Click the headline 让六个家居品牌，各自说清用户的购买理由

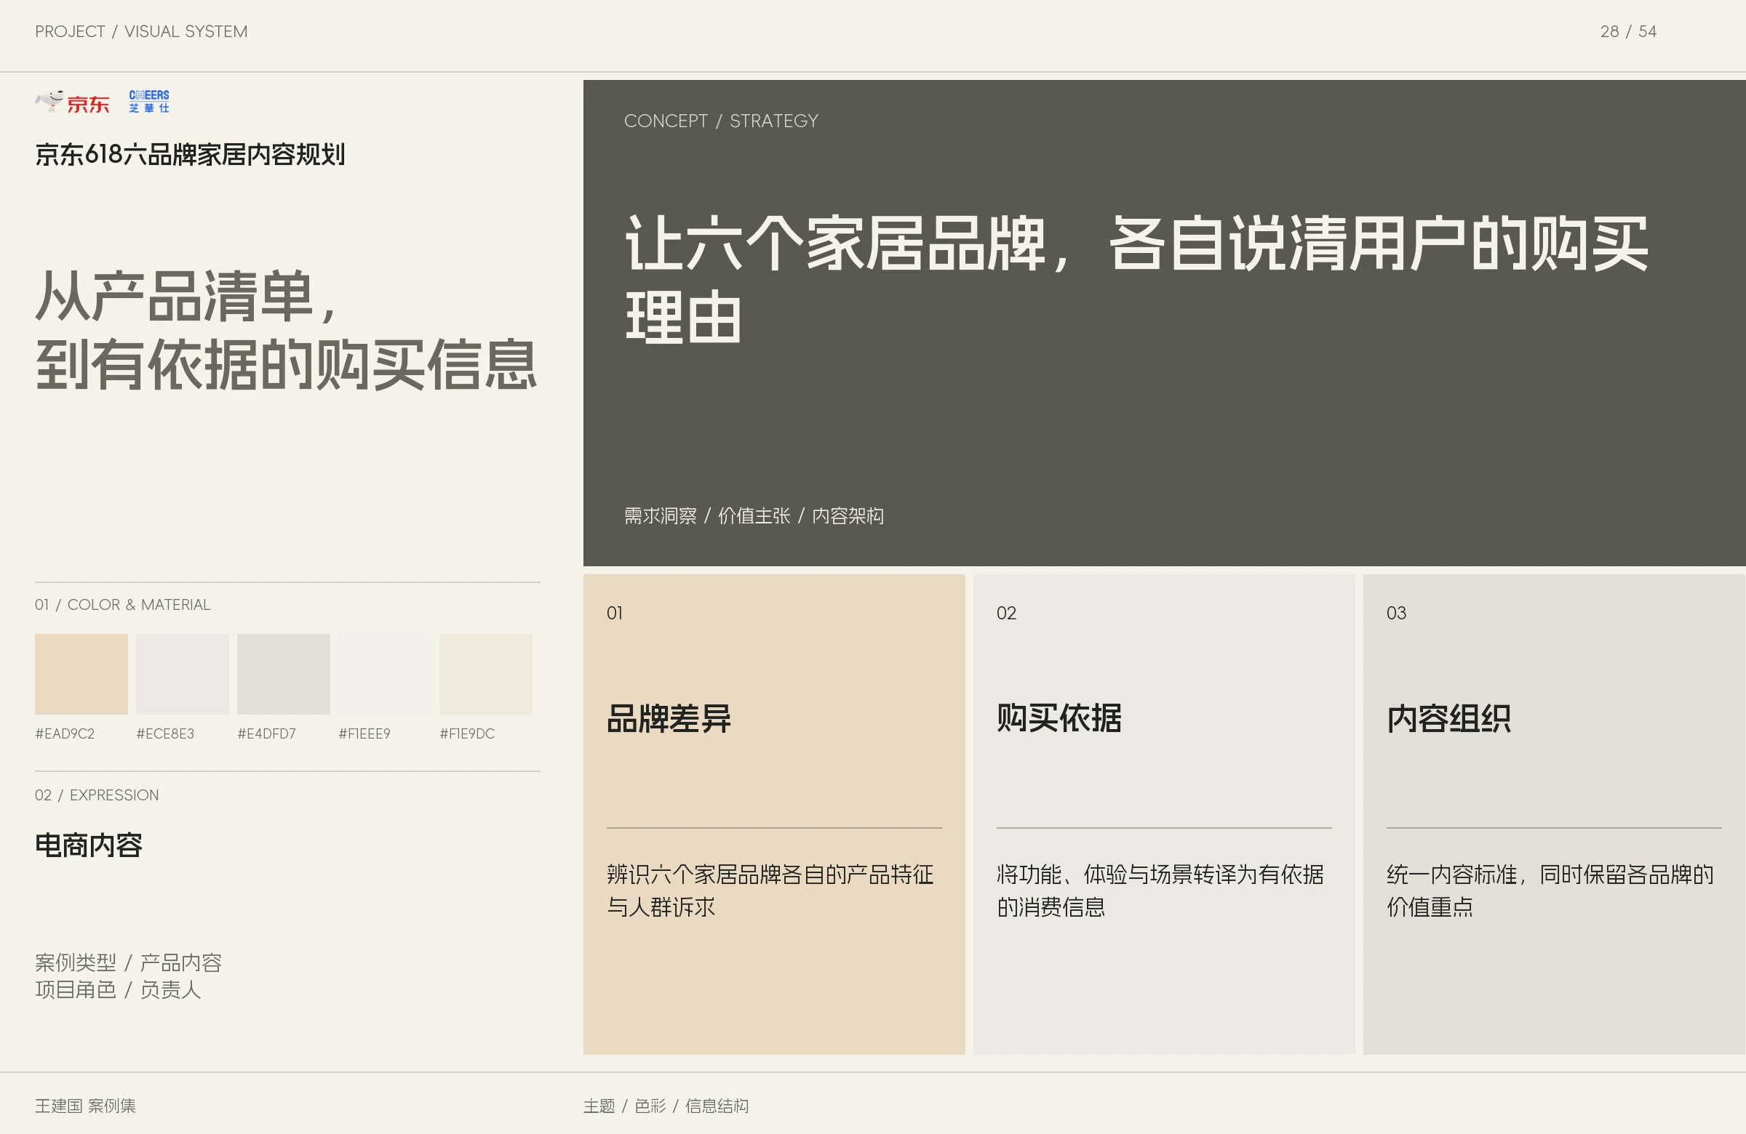tap(1136, 280)
